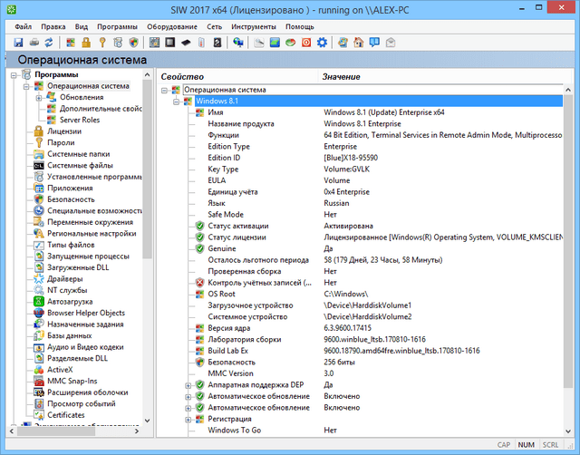Open the Файл menu

[24, 26]
